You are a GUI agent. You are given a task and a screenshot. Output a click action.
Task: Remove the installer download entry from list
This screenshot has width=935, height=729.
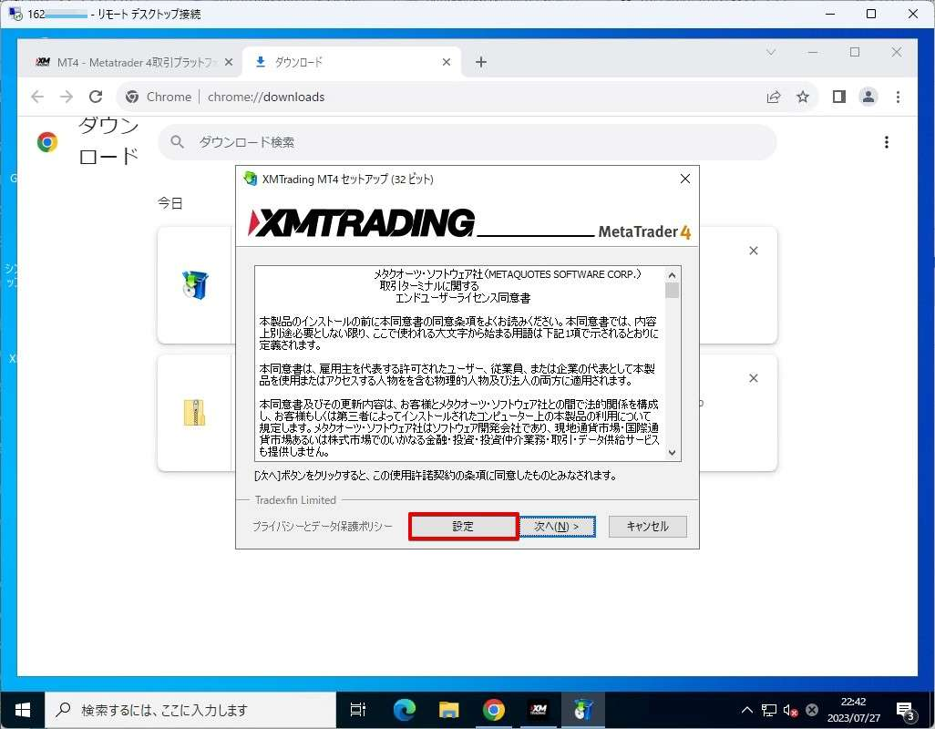tap(753, 251)
